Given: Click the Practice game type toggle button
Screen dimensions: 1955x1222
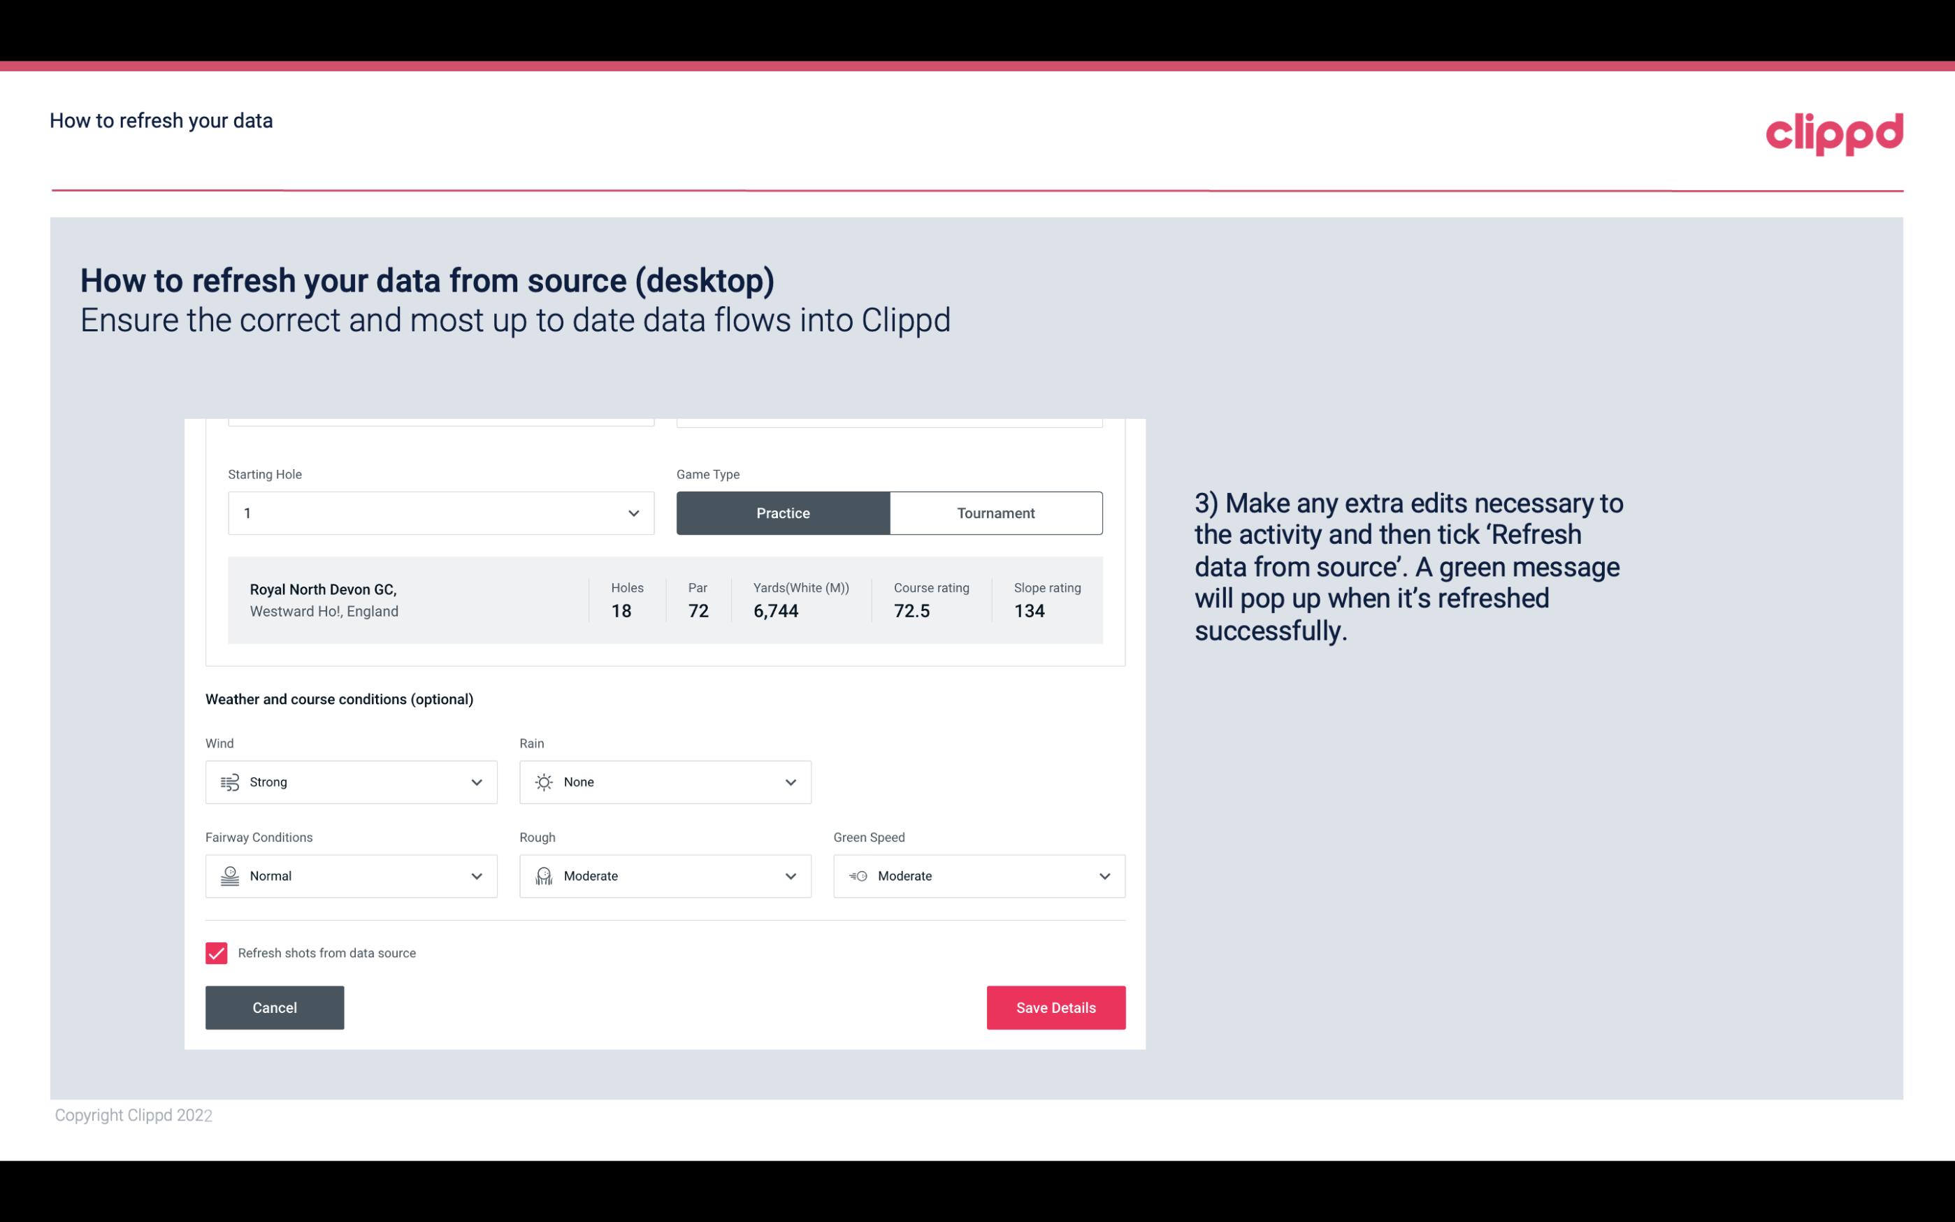Looking at the screenshot, I should click(x=783, y=512).
